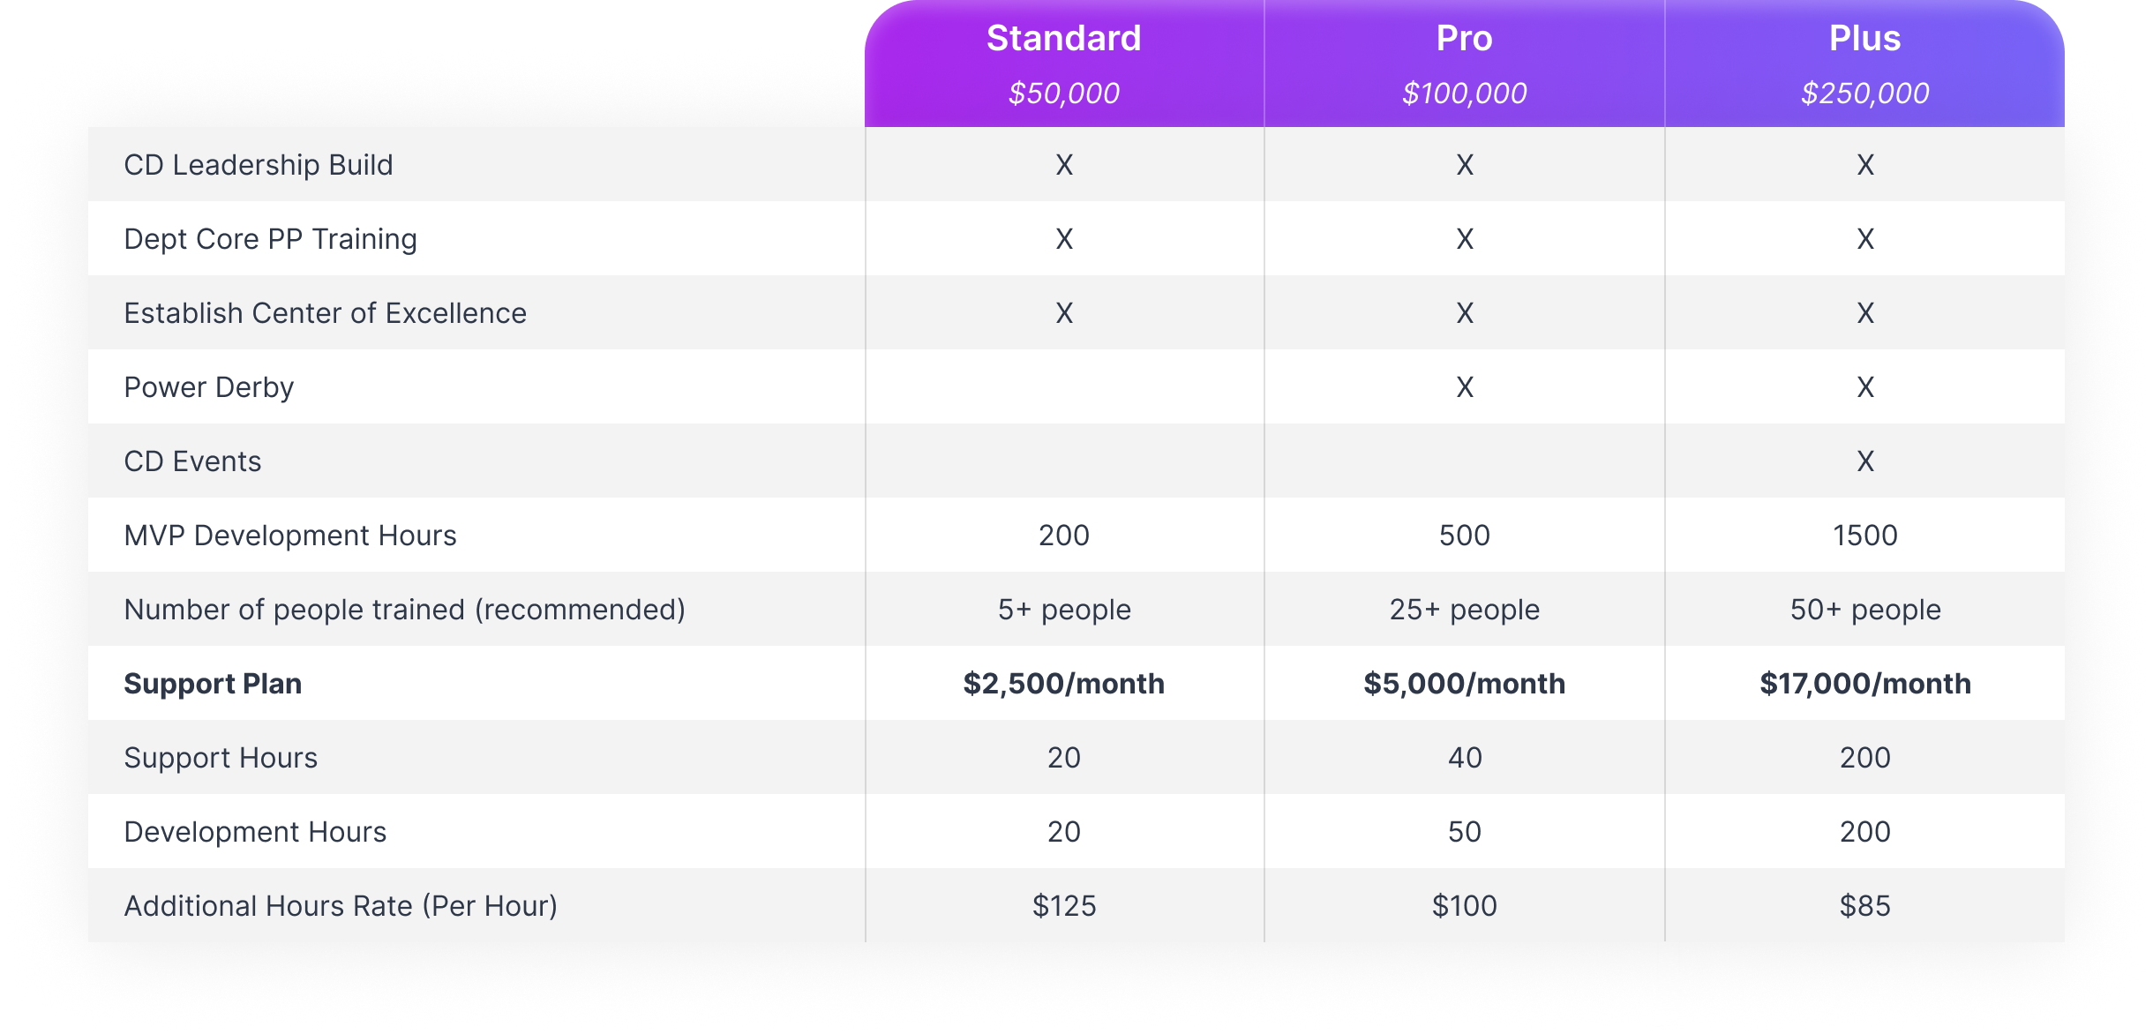Image resolution: width=2153 pixels, height=1034 pixels.
Task: Select the $17,000/month support price
Action: pos(1864,683)
